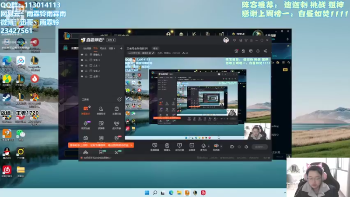Start recording with camcorder icon
This screenshot has height=197, width=350.
point(232,147)
